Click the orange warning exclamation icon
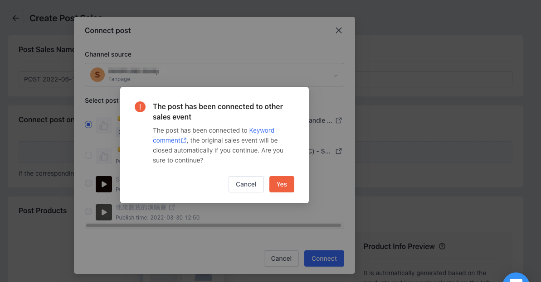The image size is (541, 282). click(x=140, y=107)
